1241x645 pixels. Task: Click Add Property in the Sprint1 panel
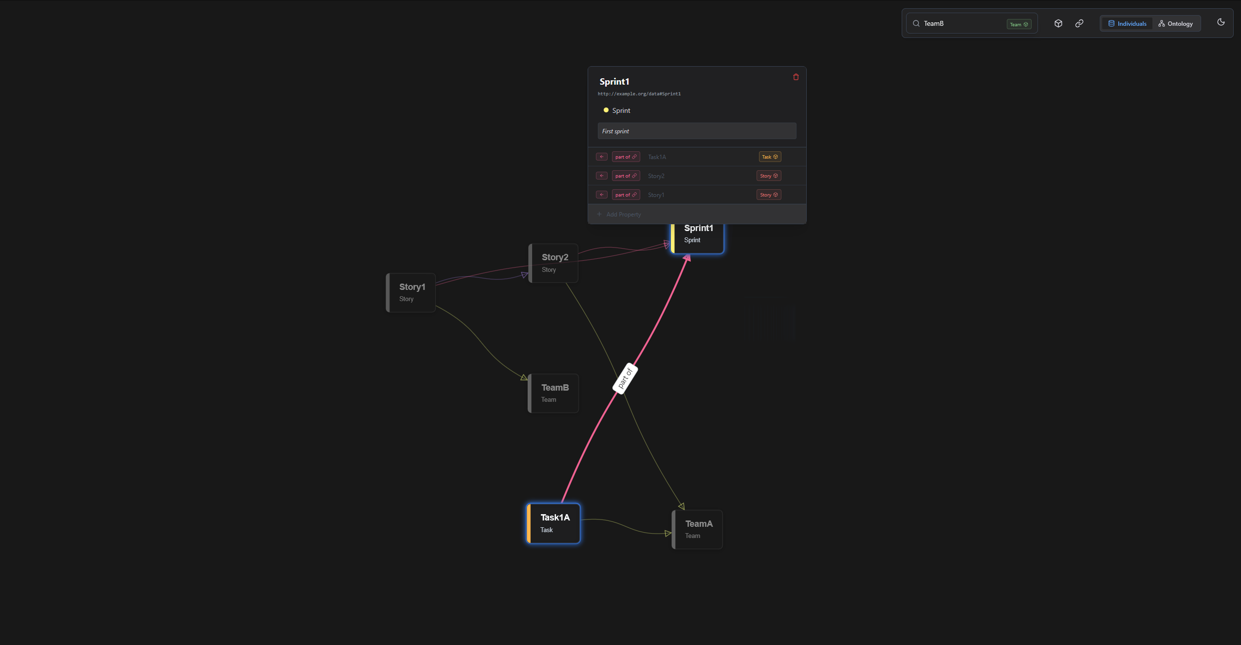624,214
